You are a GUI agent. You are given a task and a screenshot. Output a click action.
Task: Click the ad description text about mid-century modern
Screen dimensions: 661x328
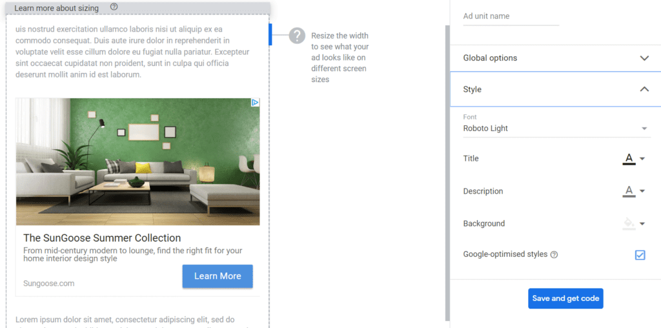pos(133,254)
